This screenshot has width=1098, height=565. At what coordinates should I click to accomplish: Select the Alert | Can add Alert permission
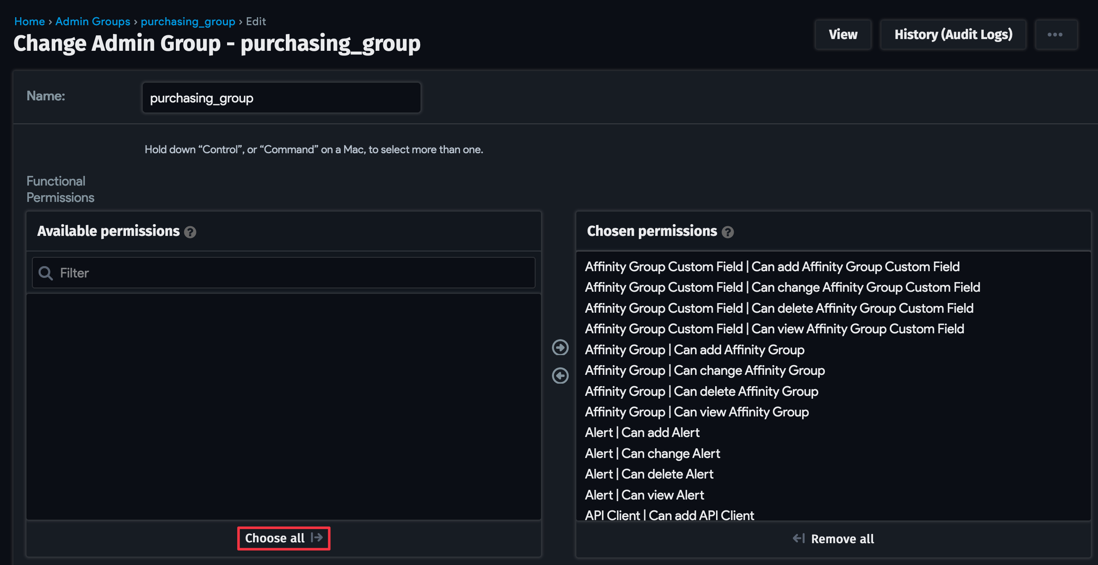pos(642,432)
